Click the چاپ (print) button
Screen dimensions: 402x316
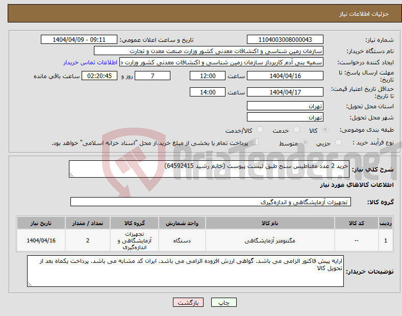pos(223,302)
